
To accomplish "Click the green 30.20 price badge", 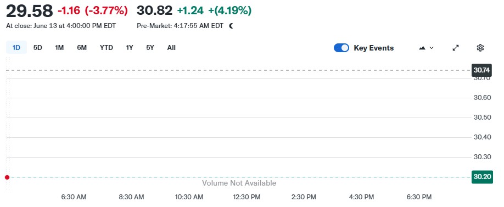I will (x=482, y=177).
